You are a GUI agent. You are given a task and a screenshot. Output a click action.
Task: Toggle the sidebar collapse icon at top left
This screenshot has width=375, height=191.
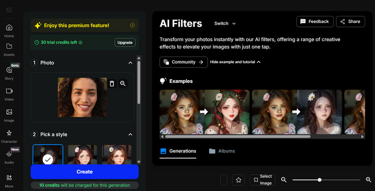[9, 10]
